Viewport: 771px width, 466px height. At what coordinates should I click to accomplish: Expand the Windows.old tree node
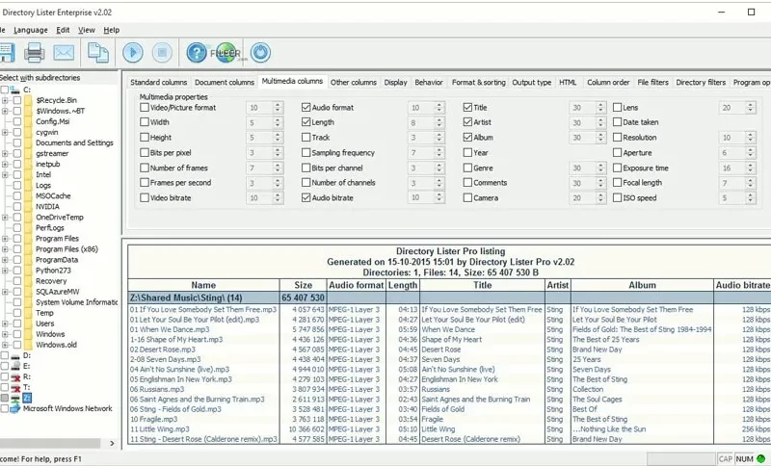[5, 345]
